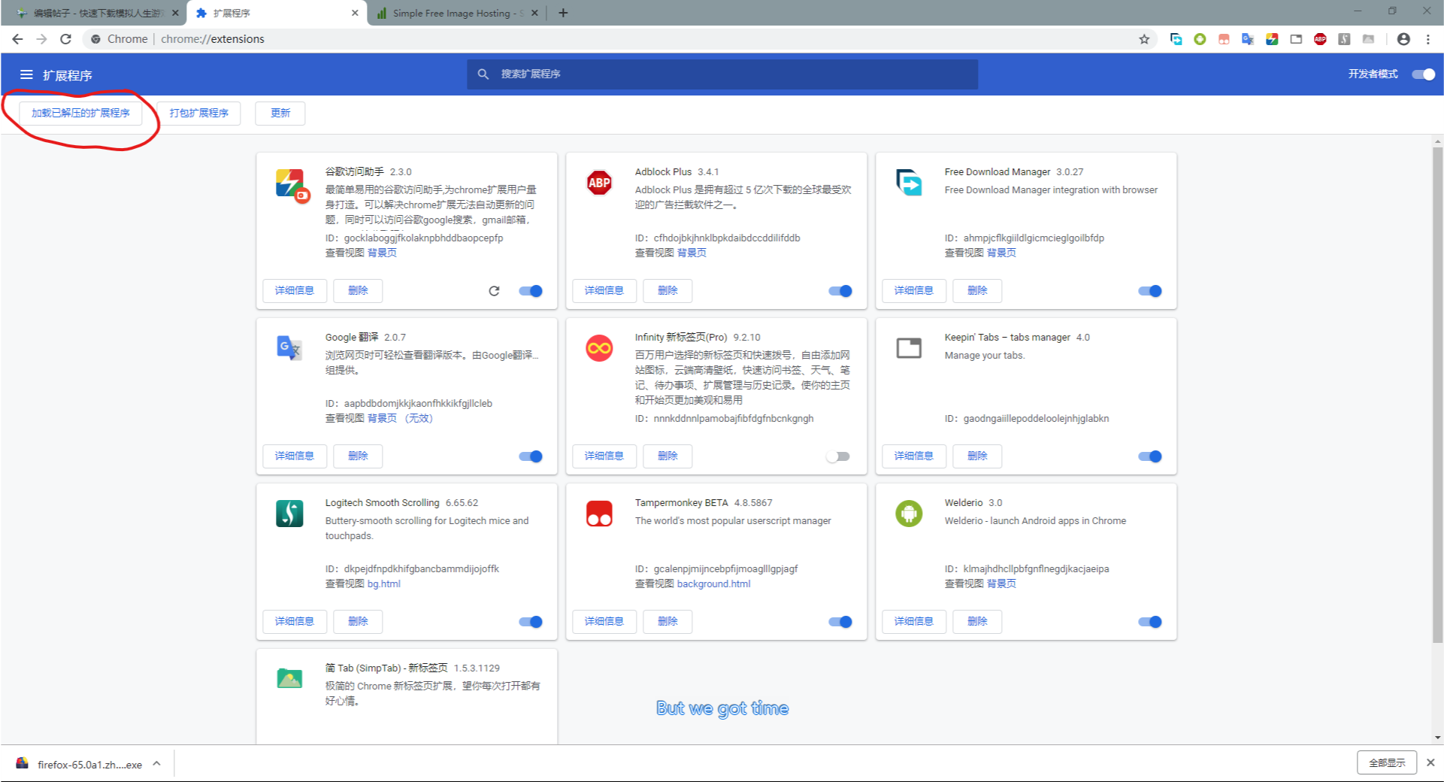Remove Tampermonkey BETA with its 删除 button
This screenshot has width=1444, height=782.
668,622
